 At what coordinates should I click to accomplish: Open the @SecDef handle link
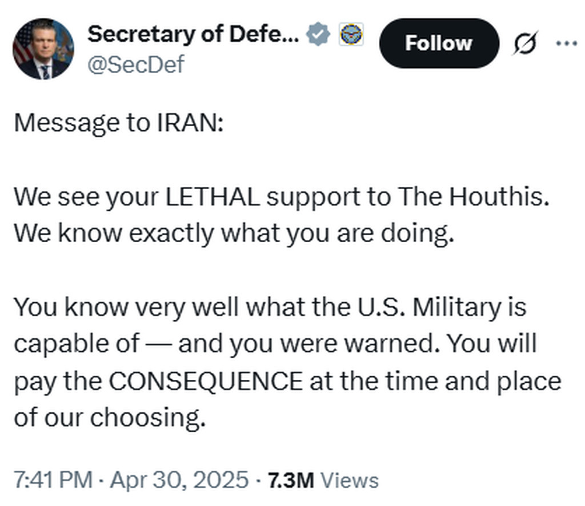pyautogui.click(x=136, y=65)
